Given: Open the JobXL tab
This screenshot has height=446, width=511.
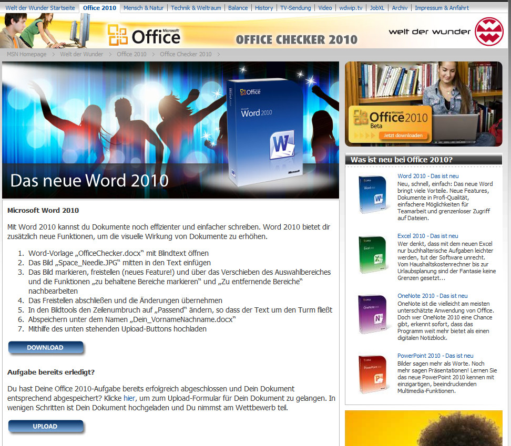Looking at the screenshot, I should pyautogui.click(x=377, y=8).
